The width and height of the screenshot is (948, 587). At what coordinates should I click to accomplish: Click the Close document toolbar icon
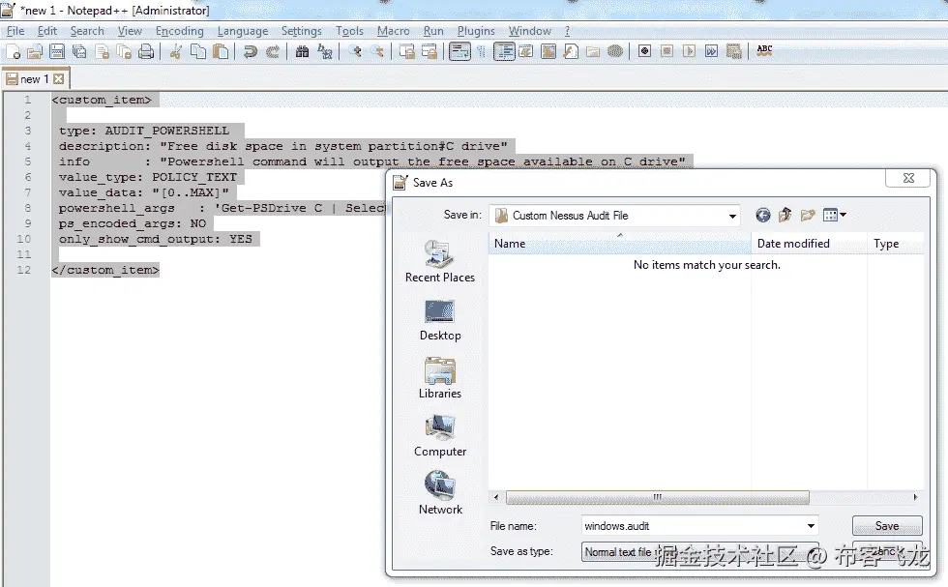[x=103, y=52]
